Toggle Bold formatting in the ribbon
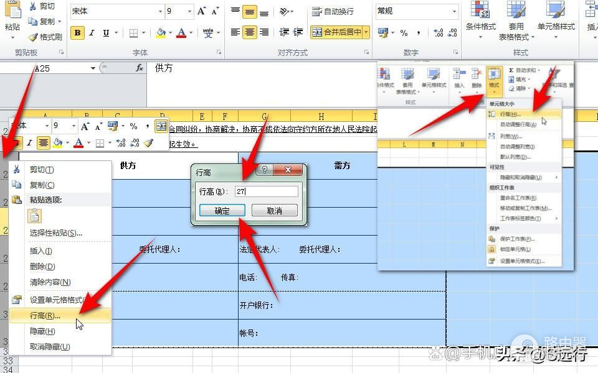 click(77, 33)
